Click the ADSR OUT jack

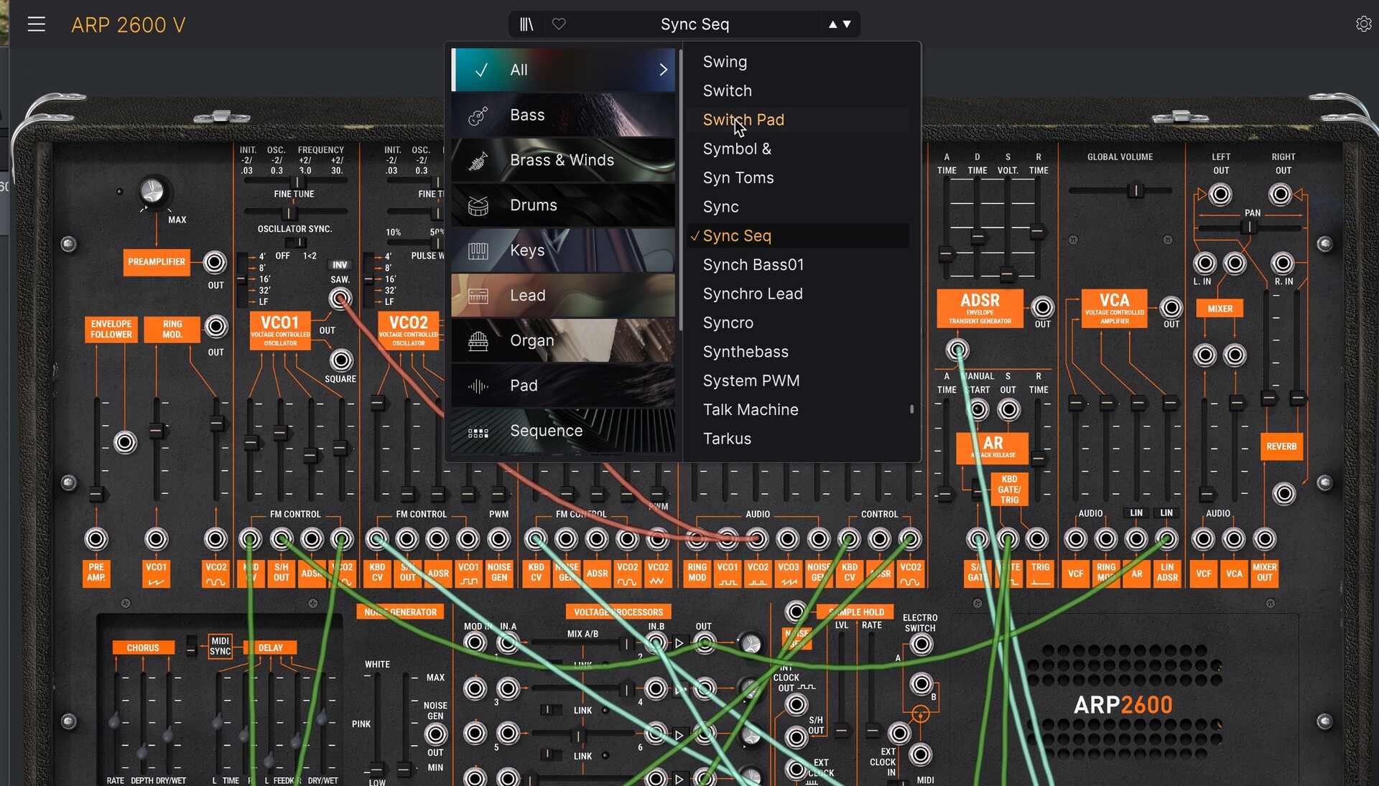(1042, 308)
